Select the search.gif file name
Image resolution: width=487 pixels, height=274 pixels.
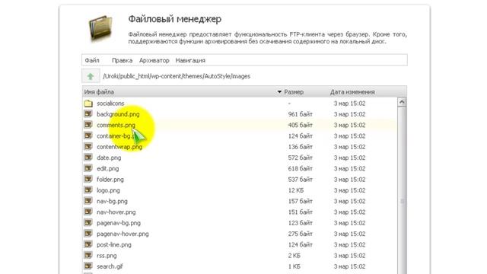[110, 266]
